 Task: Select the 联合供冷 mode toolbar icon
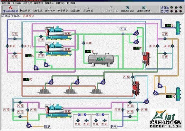coord(63,10)
